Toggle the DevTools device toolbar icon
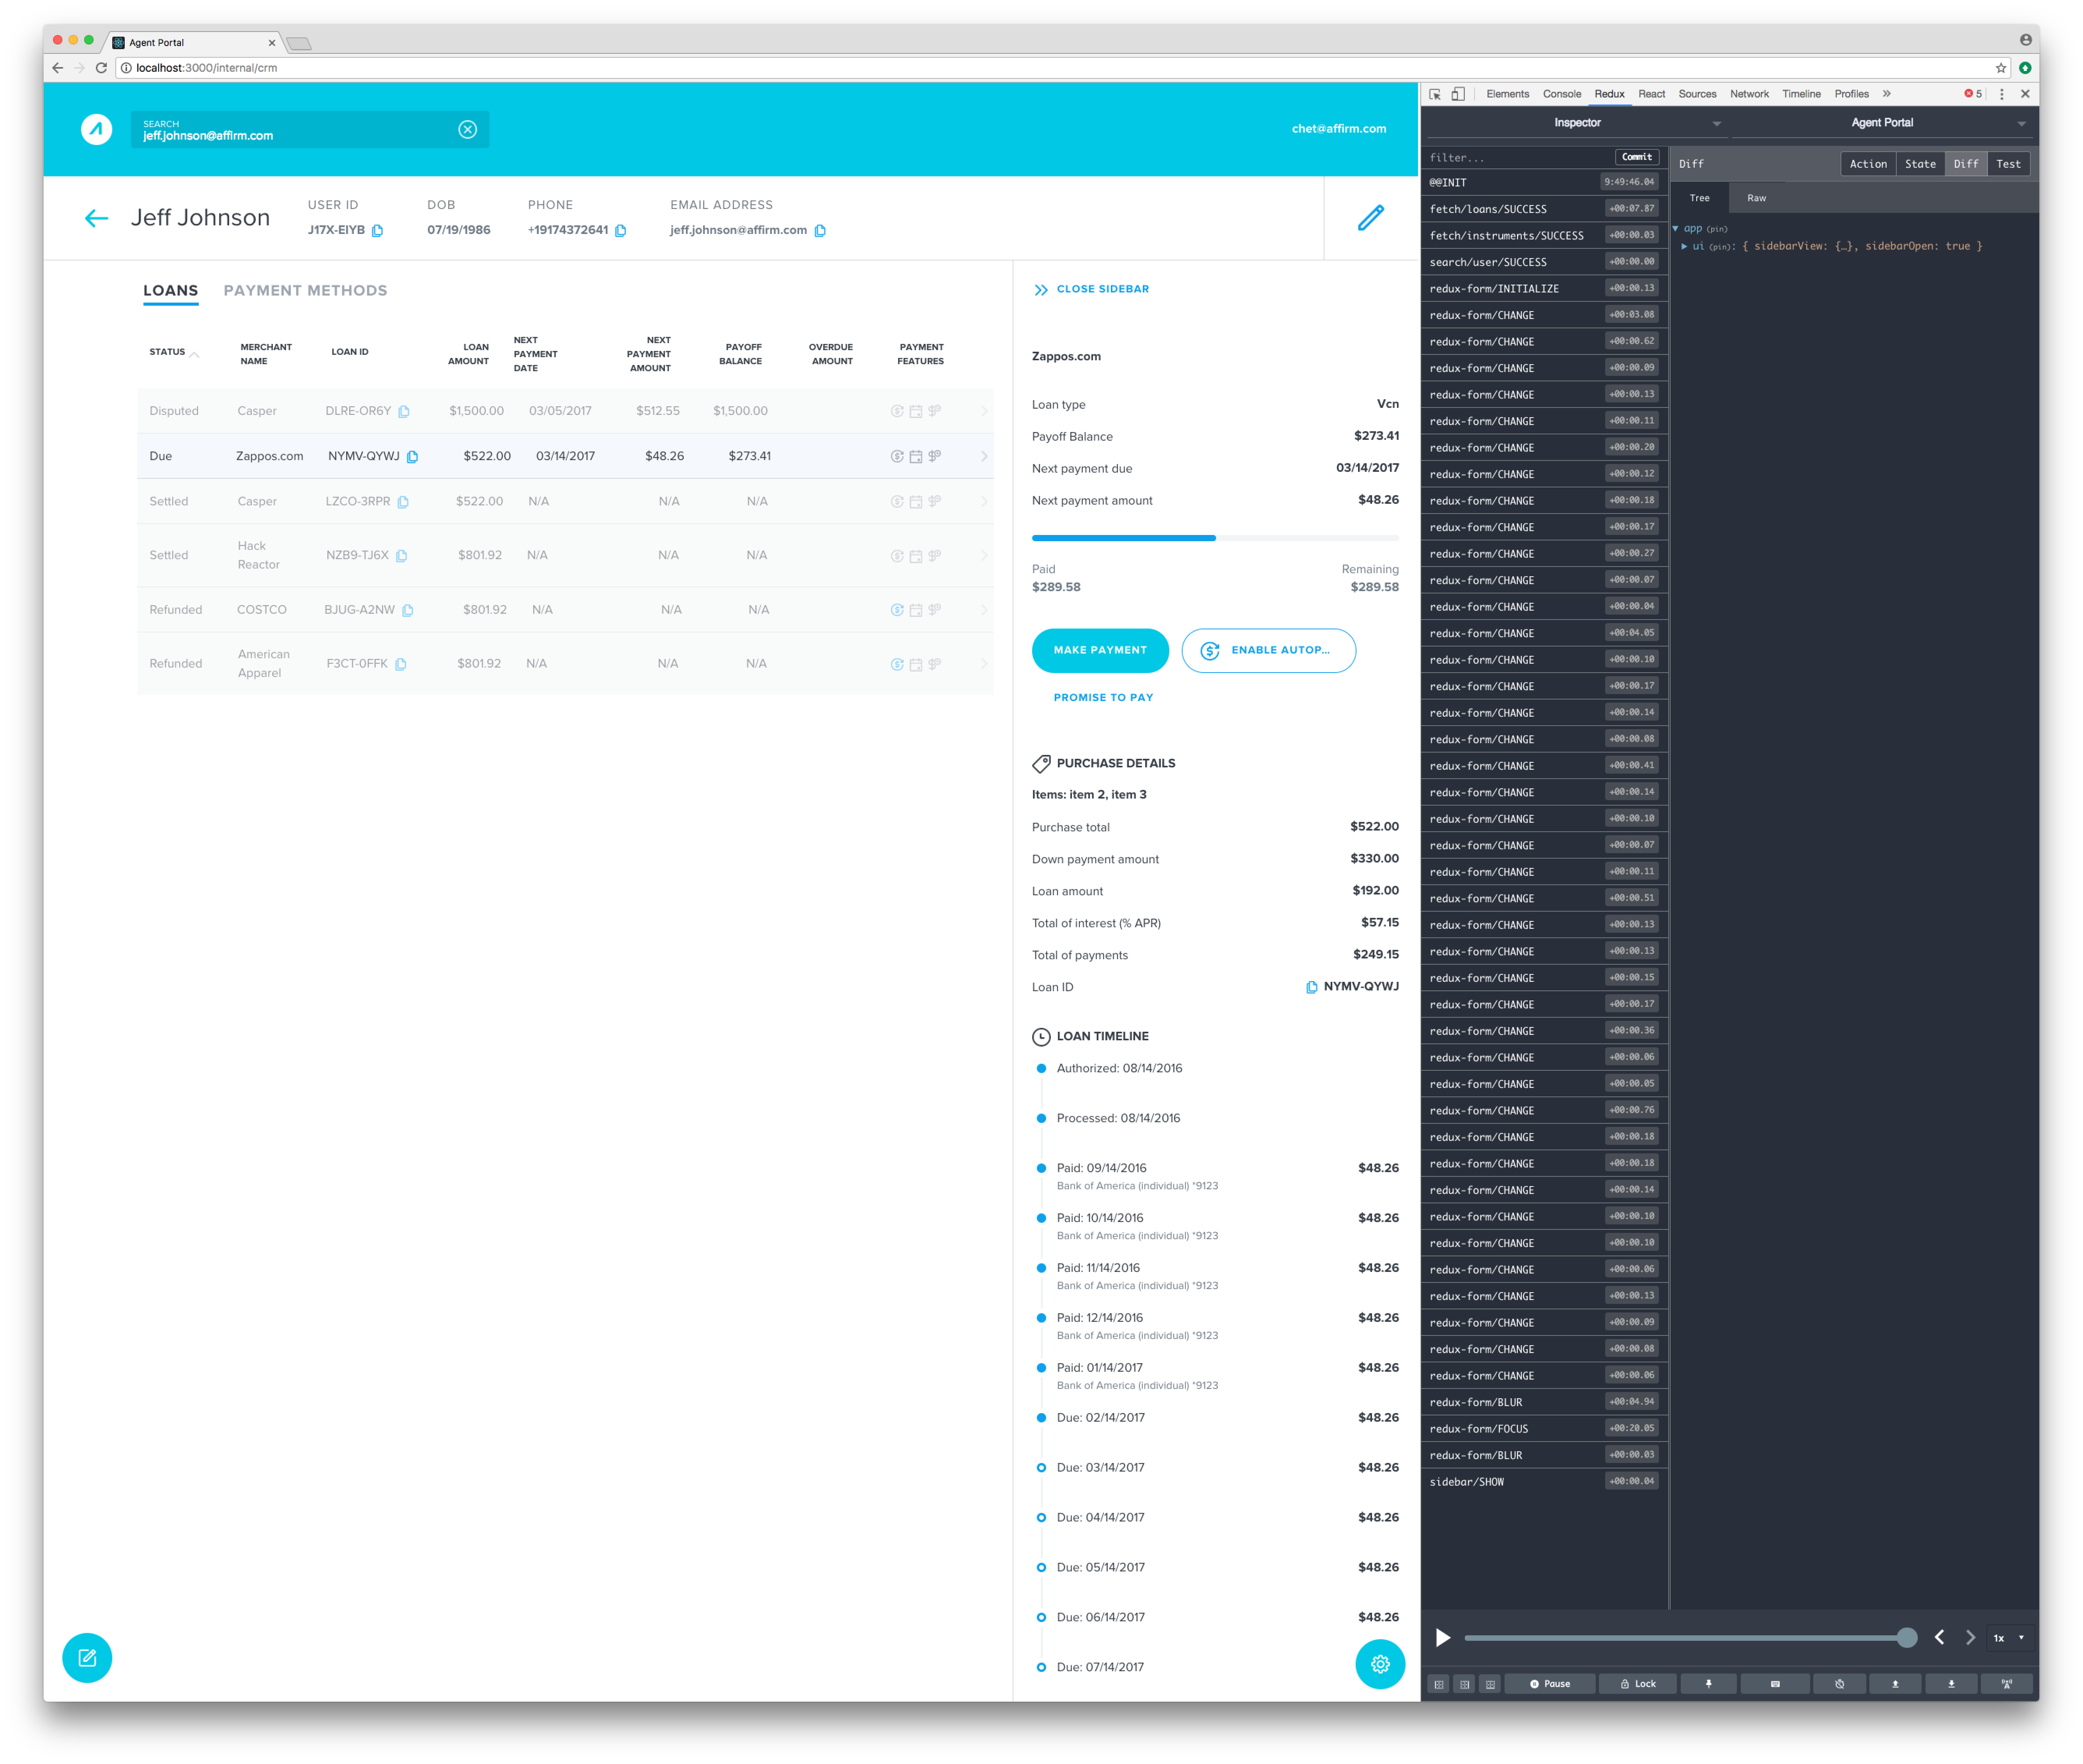Viewport: 2083px width, 1764px height. (x=1458, y=94)
